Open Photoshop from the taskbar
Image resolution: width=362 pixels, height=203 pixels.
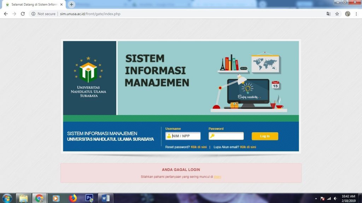pyautogui.click(x=89, y=198)
